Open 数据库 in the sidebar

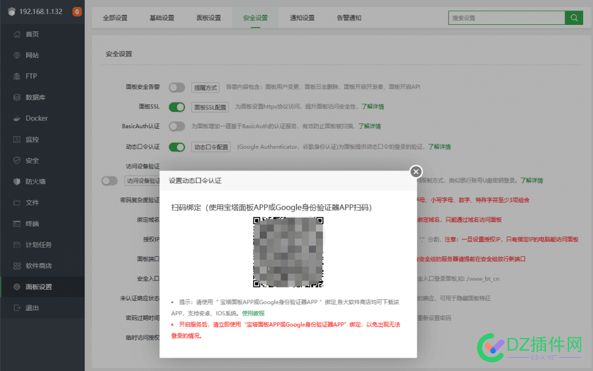click(35, 97)
